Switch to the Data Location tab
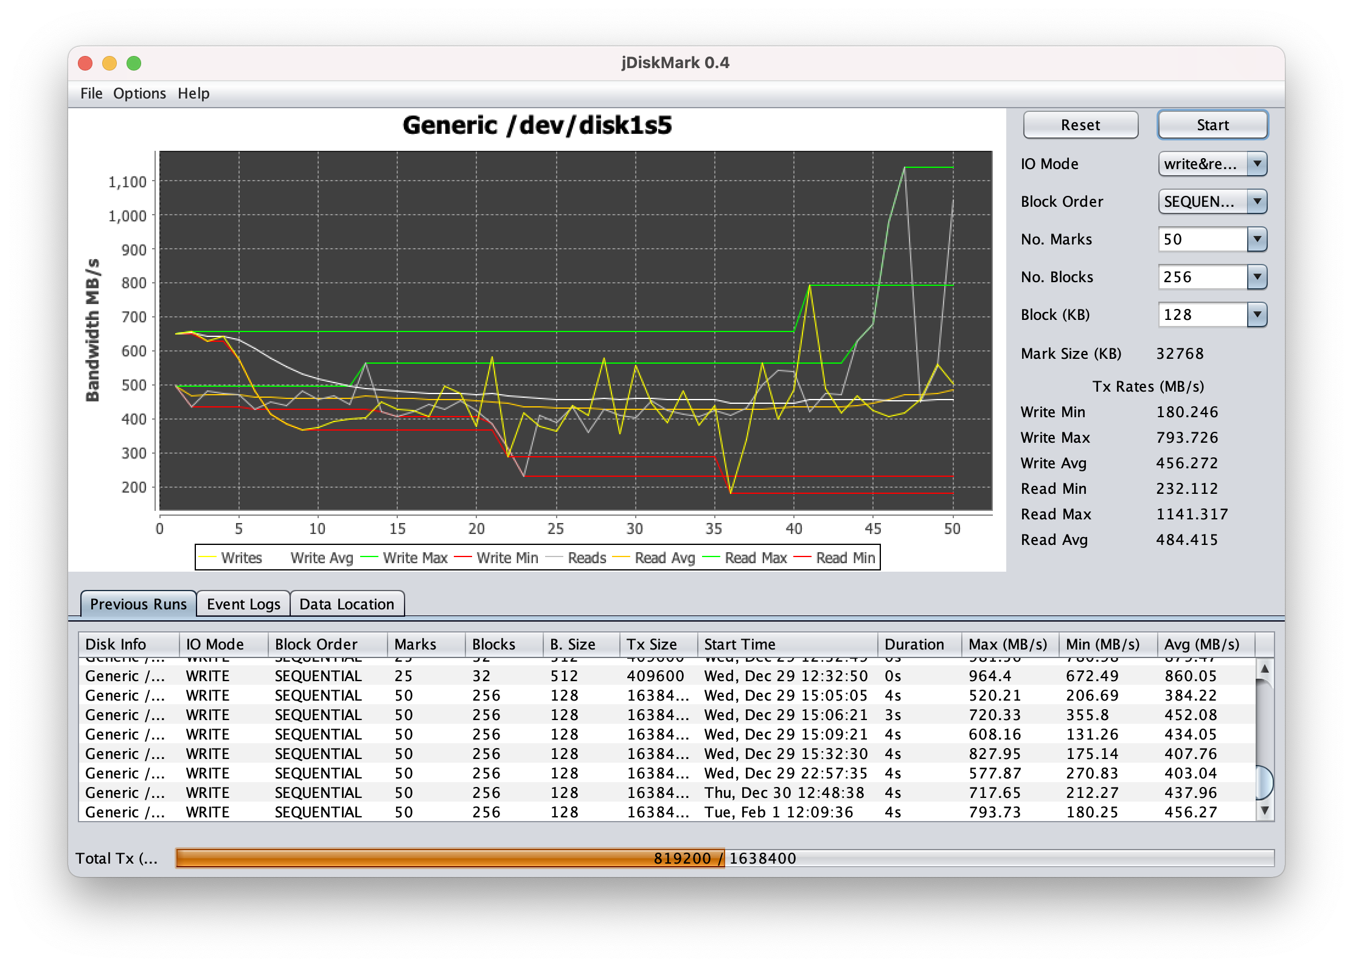 347,604
